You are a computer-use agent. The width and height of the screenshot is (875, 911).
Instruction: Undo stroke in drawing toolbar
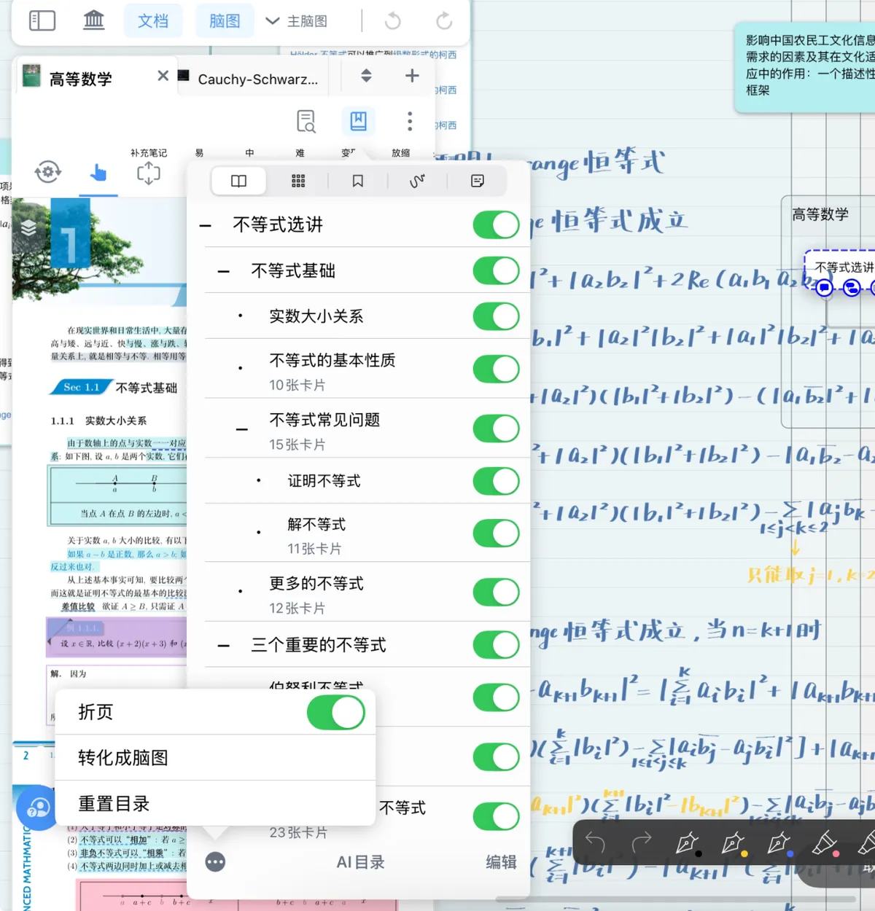pos(595,843)
